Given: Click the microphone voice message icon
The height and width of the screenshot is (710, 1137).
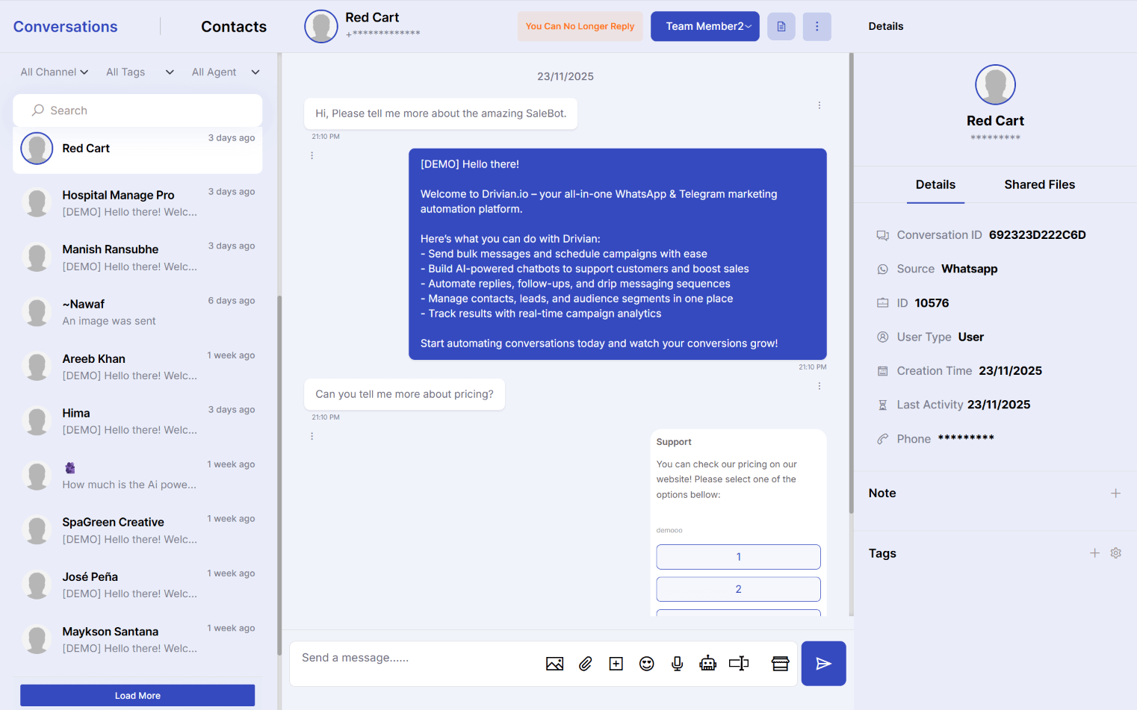Looking at the screenshot, I should click(x=677, y=664).
